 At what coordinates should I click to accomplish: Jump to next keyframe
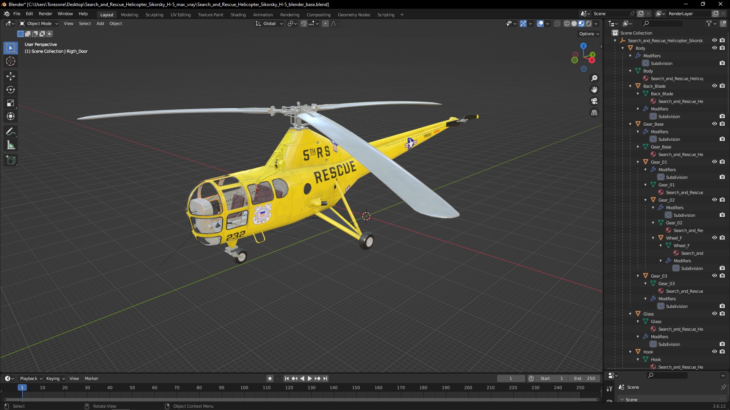(x=317, y=378)
